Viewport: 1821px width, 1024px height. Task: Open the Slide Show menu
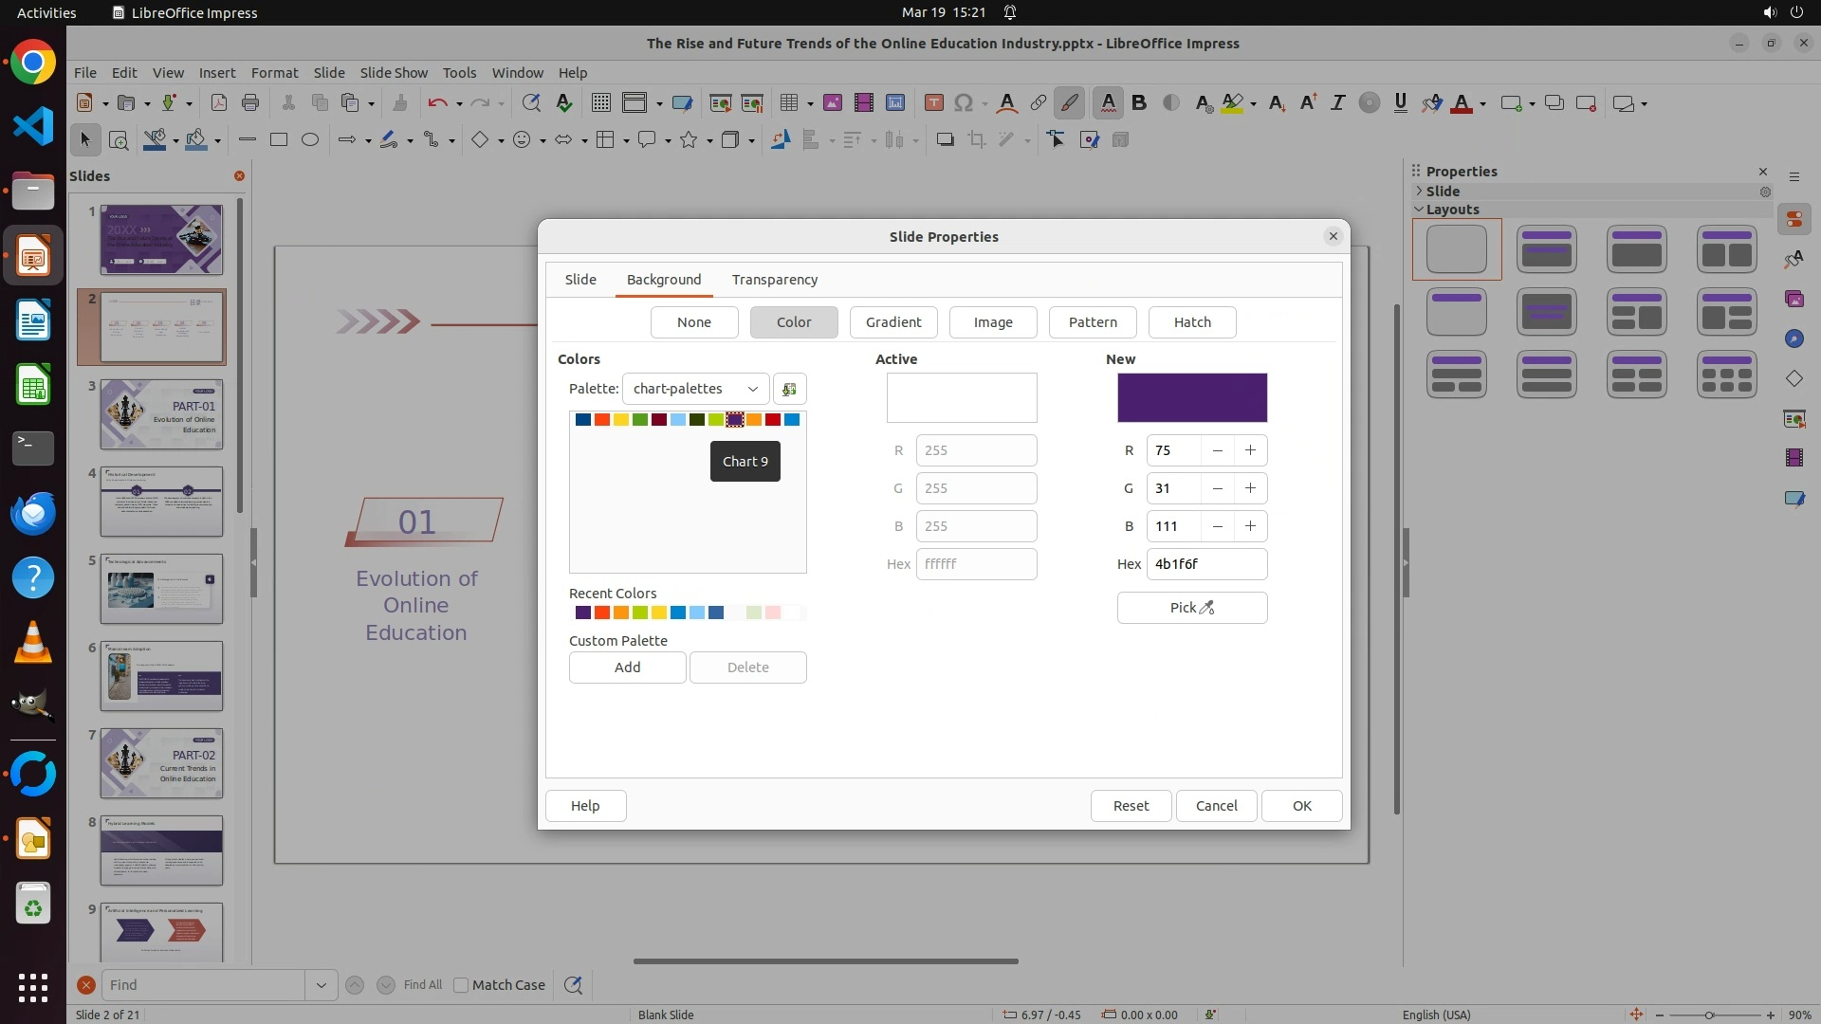(x=394, y=73)
